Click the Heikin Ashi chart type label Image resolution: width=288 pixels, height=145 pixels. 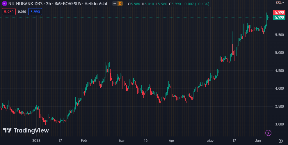click(96, 4)
